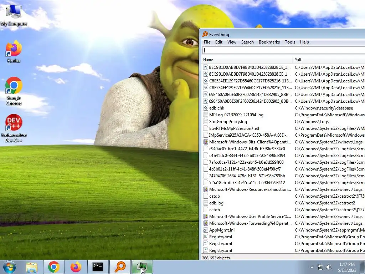Open the File menu in Everything
Viewport: 365px width, 274px height.
pos(207,42)
